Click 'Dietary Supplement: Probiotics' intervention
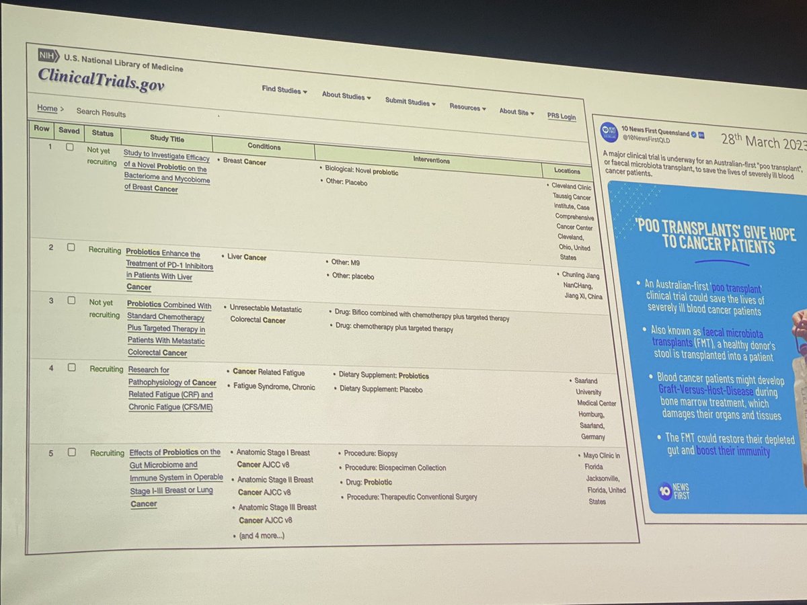 click(383, 374)
